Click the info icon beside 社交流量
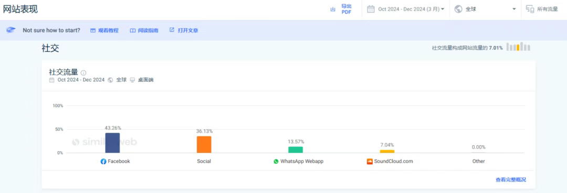 (x=83, y=73)
